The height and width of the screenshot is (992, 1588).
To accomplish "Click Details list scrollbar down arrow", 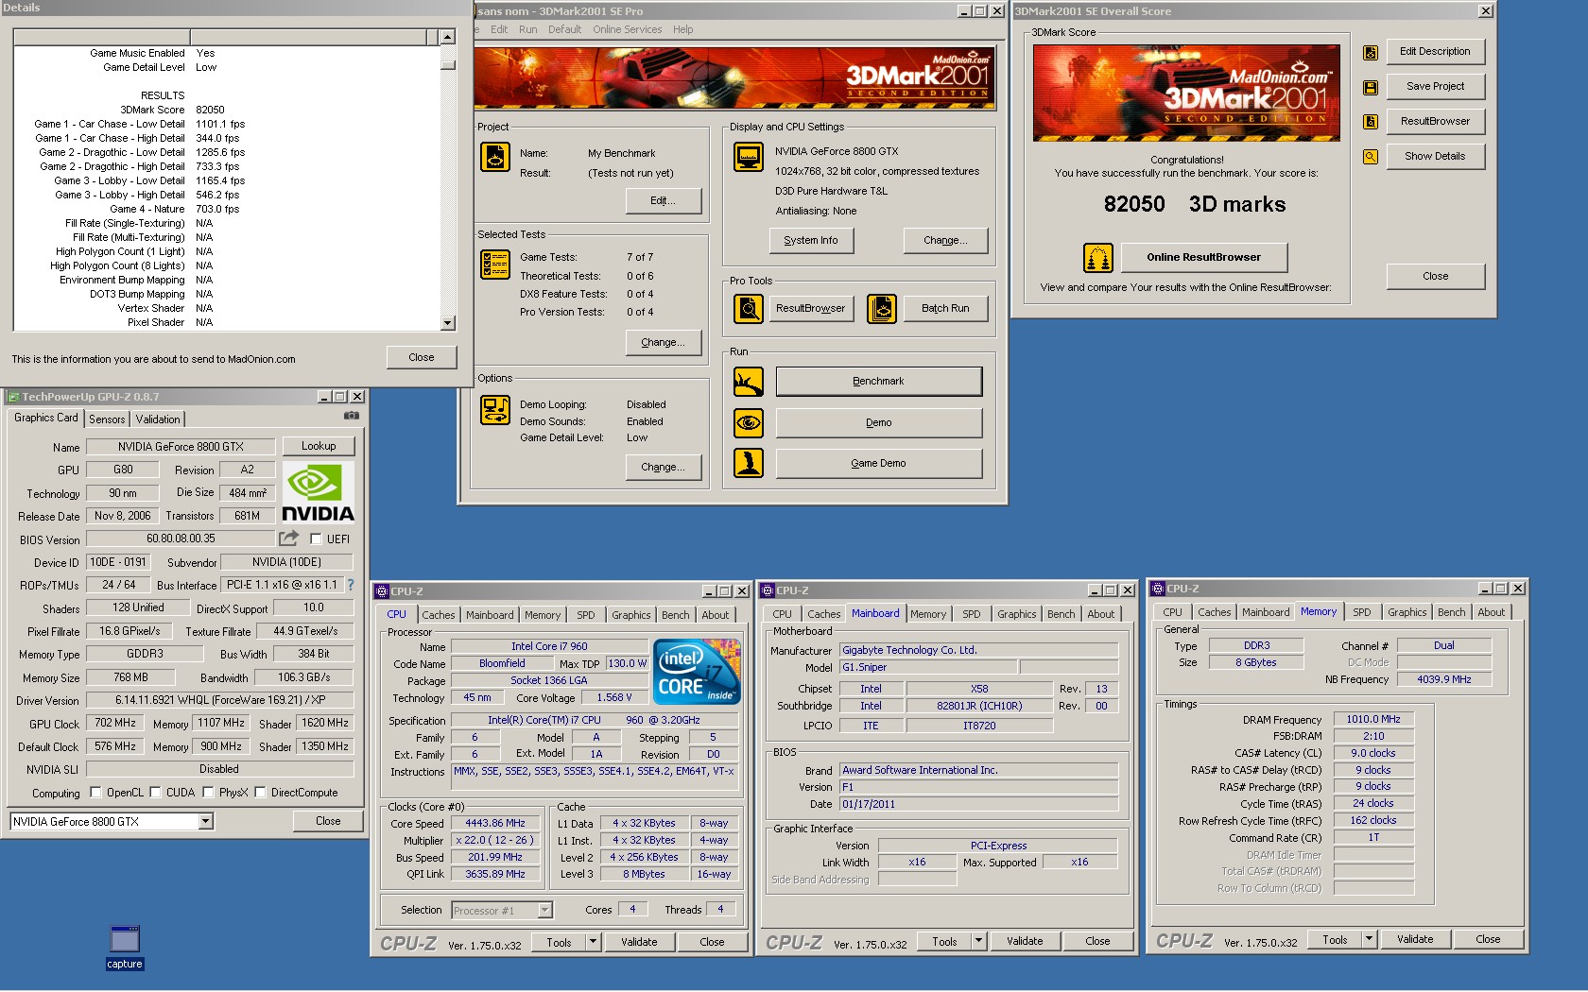I will (x=448, y=323).
